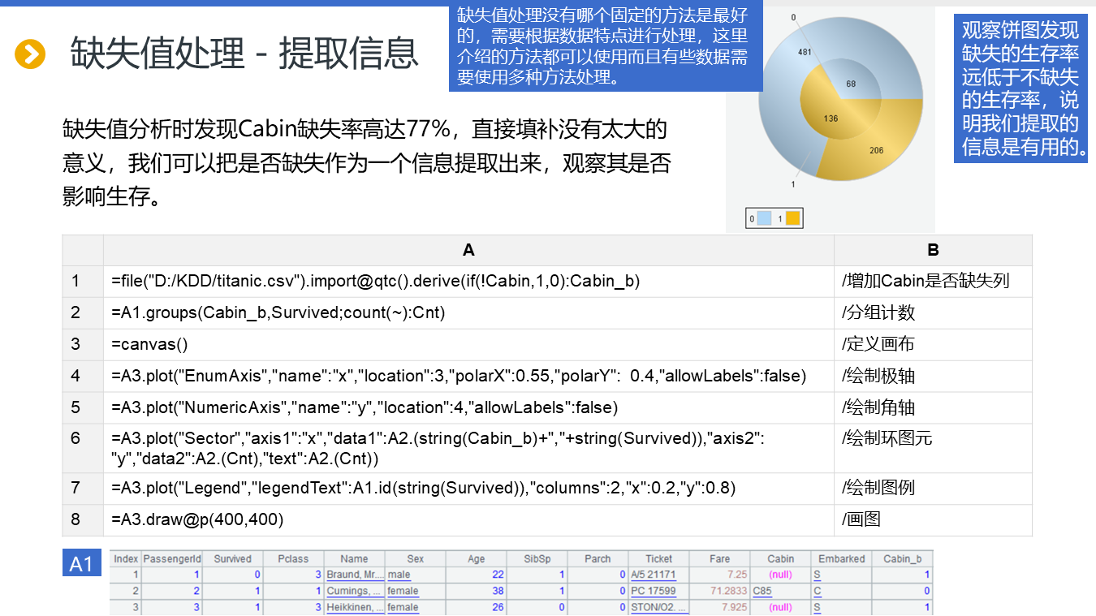Click the paragraph about Cabin缺失率高达77%
This screenshot has height=616, width=1096.
tap(365, 162)
